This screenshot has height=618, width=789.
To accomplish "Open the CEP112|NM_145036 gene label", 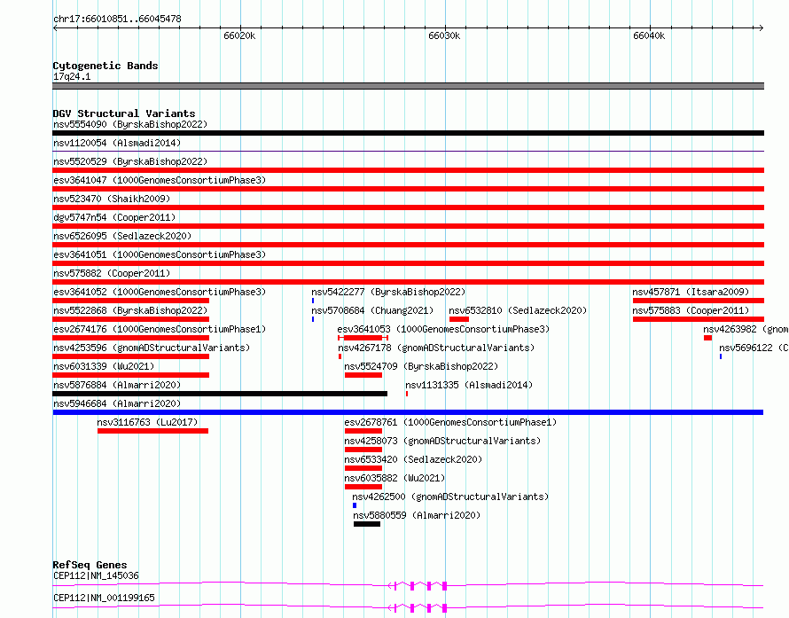I will [x=96, y=575].
